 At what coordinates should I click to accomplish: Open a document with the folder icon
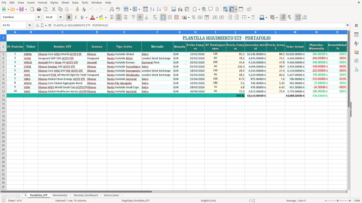[x=12, y=9]
